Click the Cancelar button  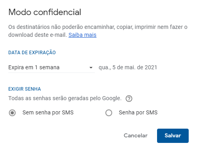[136, 135]
